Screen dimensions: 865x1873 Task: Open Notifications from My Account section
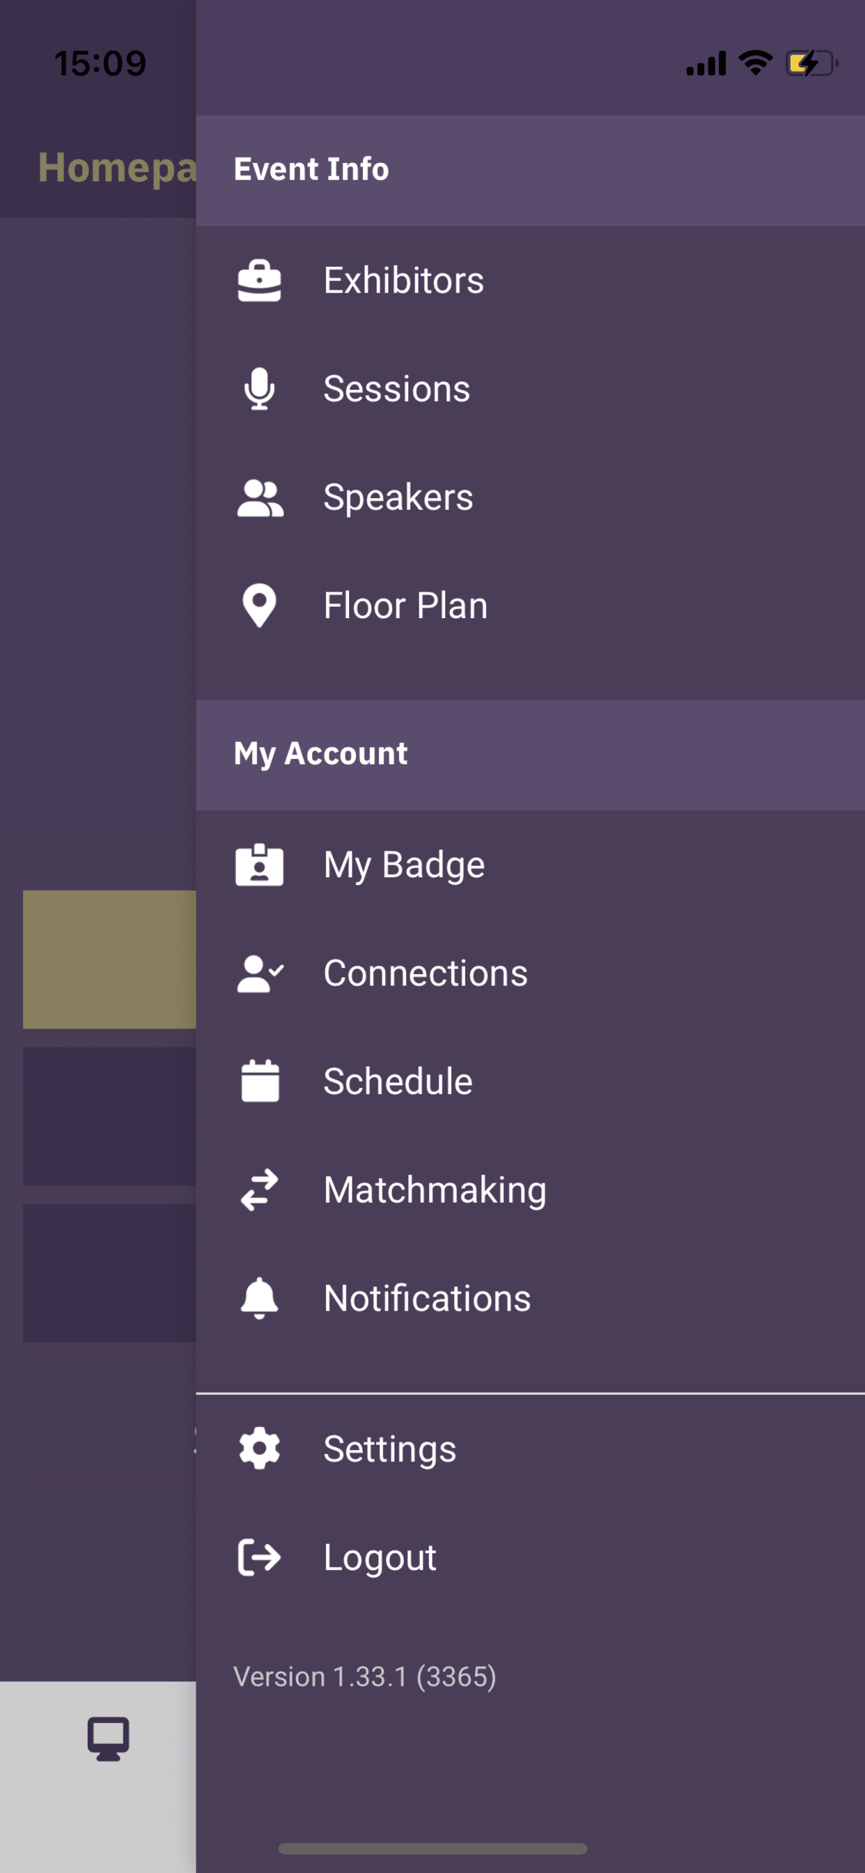(530, 1298)
